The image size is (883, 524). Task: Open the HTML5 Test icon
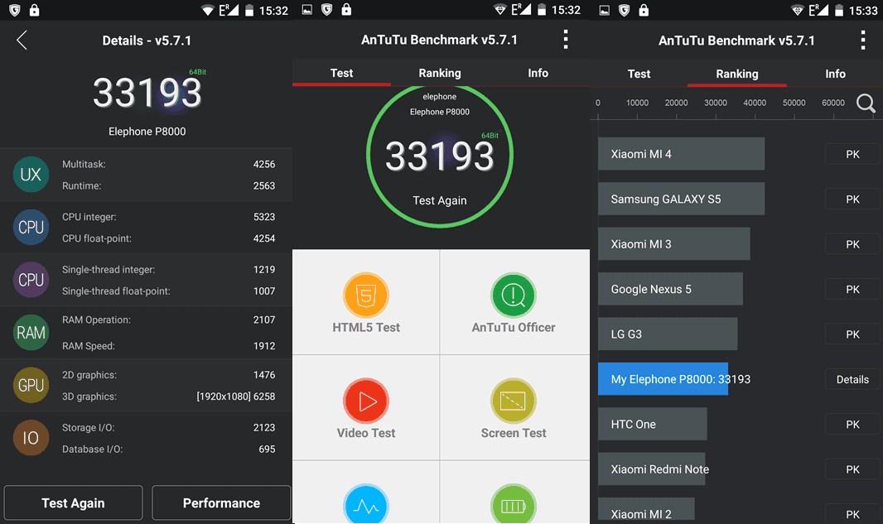[x=366, y=295]
